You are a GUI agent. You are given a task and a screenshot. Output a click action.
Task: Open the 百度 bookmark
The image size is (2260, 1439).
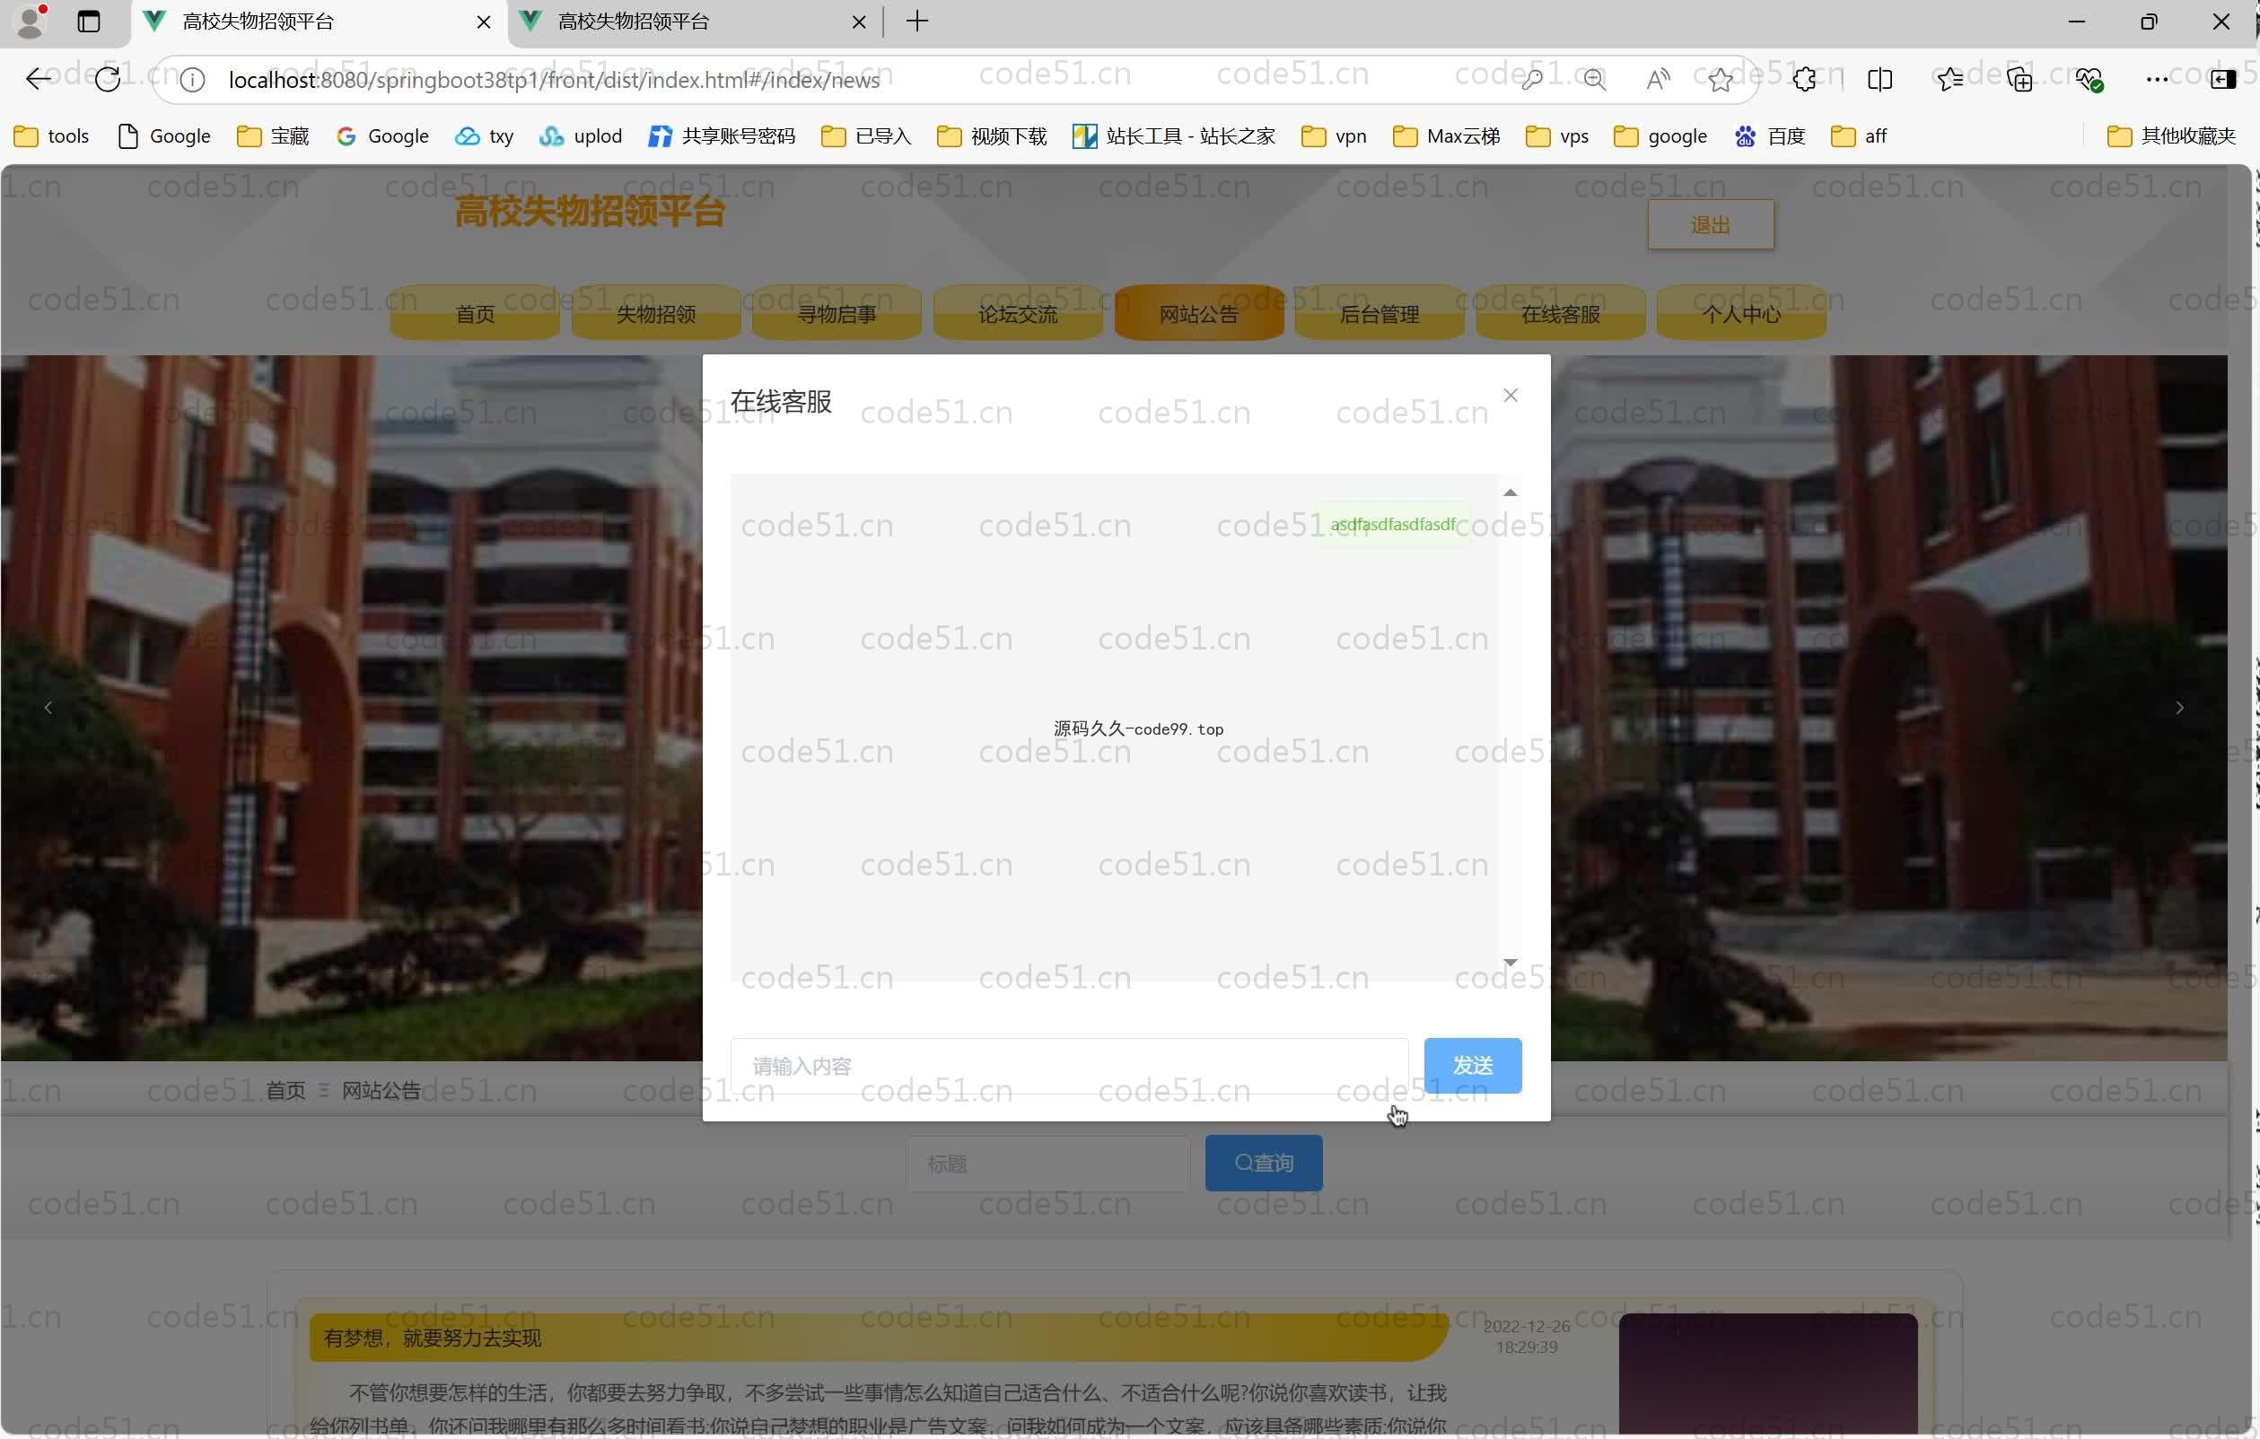[1770, 136]
